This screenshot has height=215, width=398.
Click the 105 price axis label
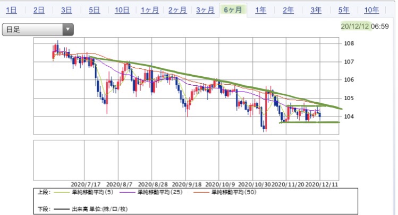[349, 98]
